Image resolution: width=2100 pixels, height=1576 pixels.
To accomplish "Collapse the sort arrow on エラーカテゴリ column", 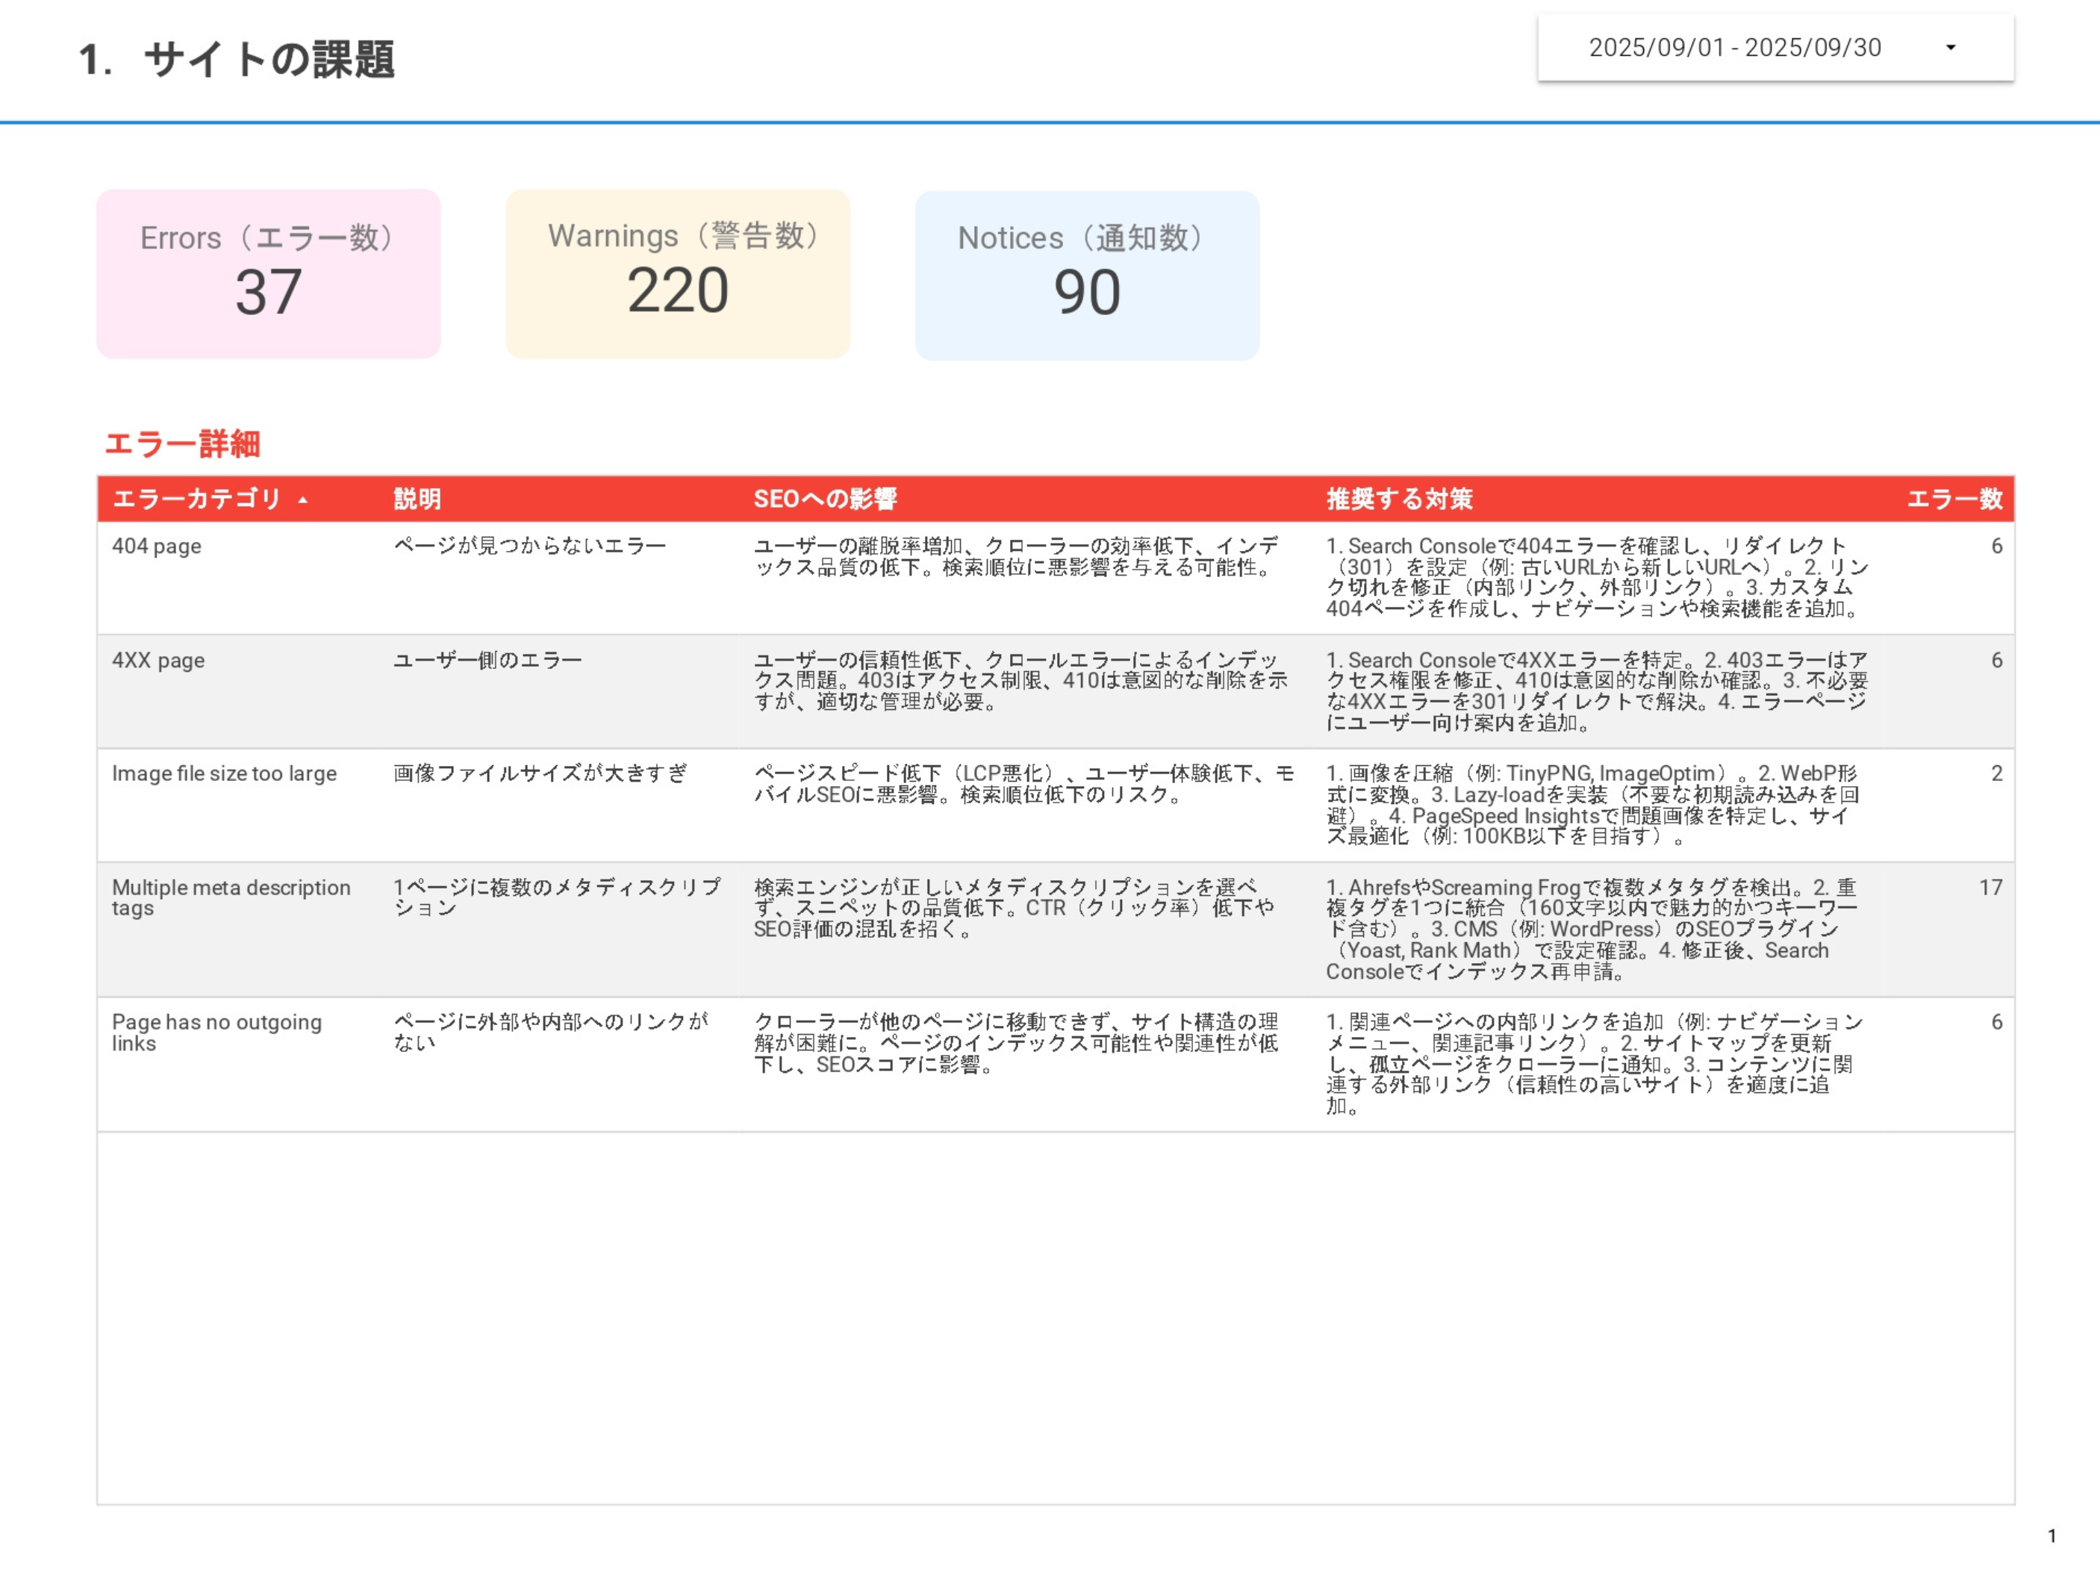I will tap(303, 500).
